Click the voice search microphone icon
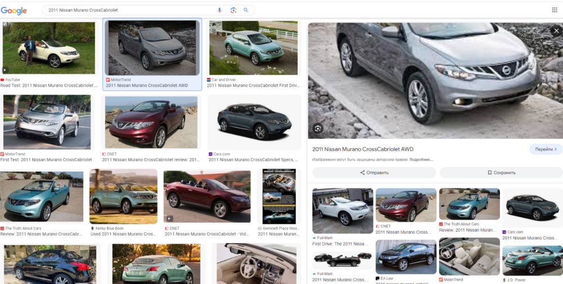Screen dimensions: 563x284 pyautogui.click(x=220, y=10)
